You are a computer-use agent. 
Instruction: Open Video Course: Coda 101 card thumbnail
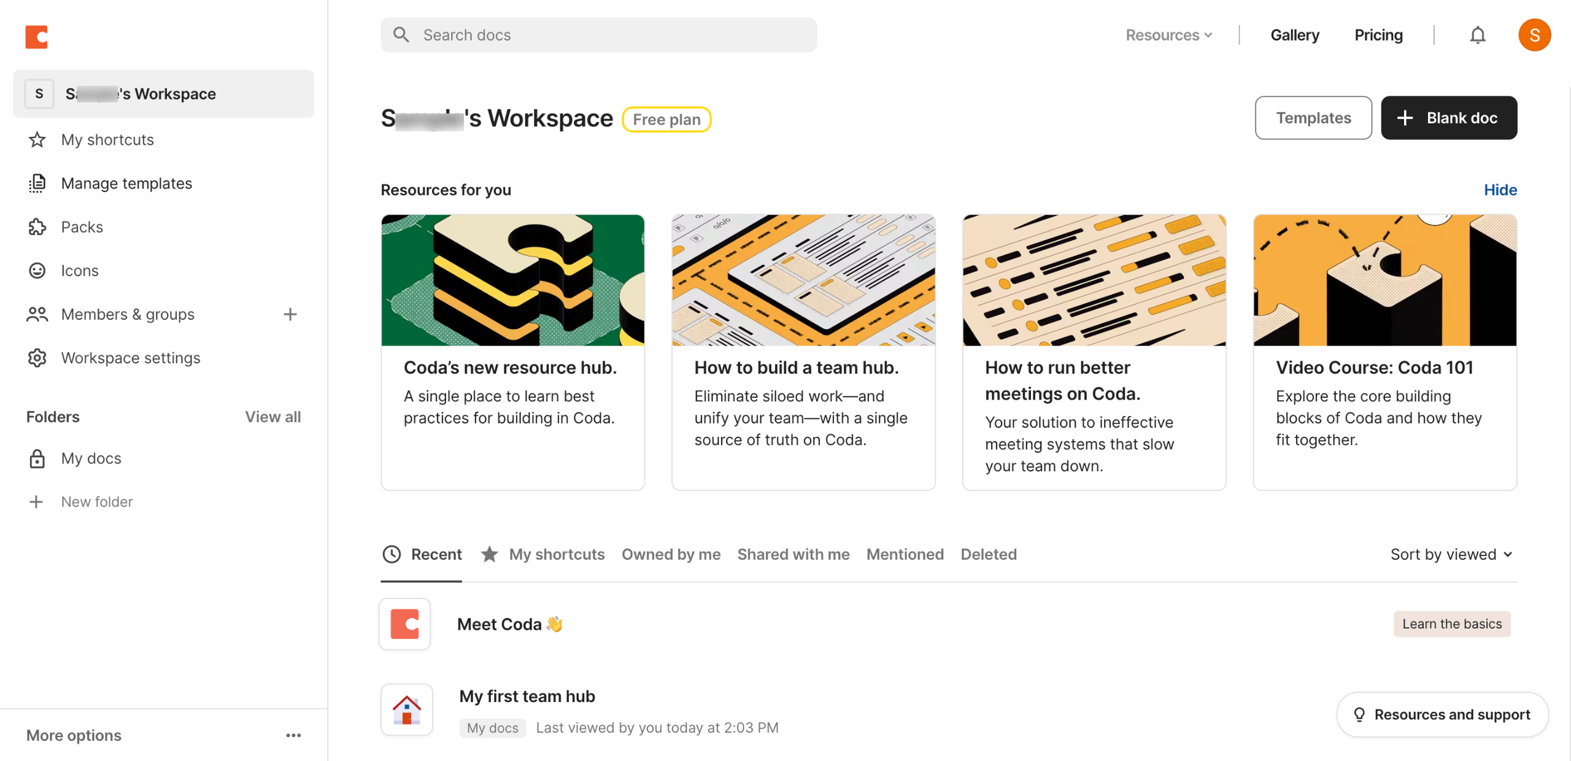(x=1384, y=280)
